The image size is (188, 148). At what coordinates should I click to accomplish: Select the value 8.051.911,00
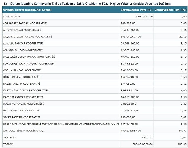click(144, 17)
